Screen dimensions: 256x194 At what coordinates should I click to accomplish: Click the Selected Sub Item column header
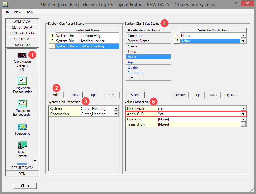tap(213, 30)
